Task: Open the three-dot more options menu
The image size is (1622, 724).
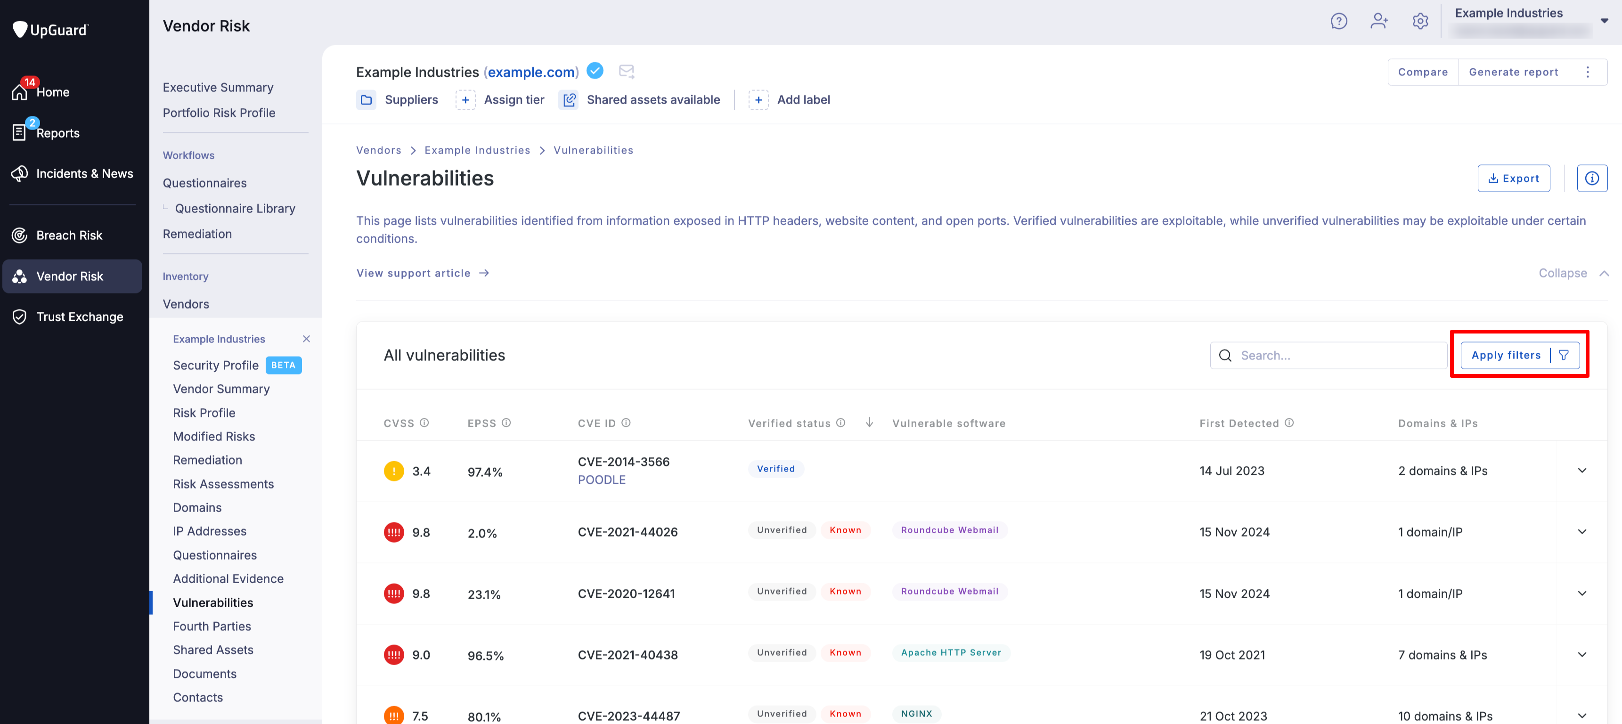Action: click(x=1587, y=72)
